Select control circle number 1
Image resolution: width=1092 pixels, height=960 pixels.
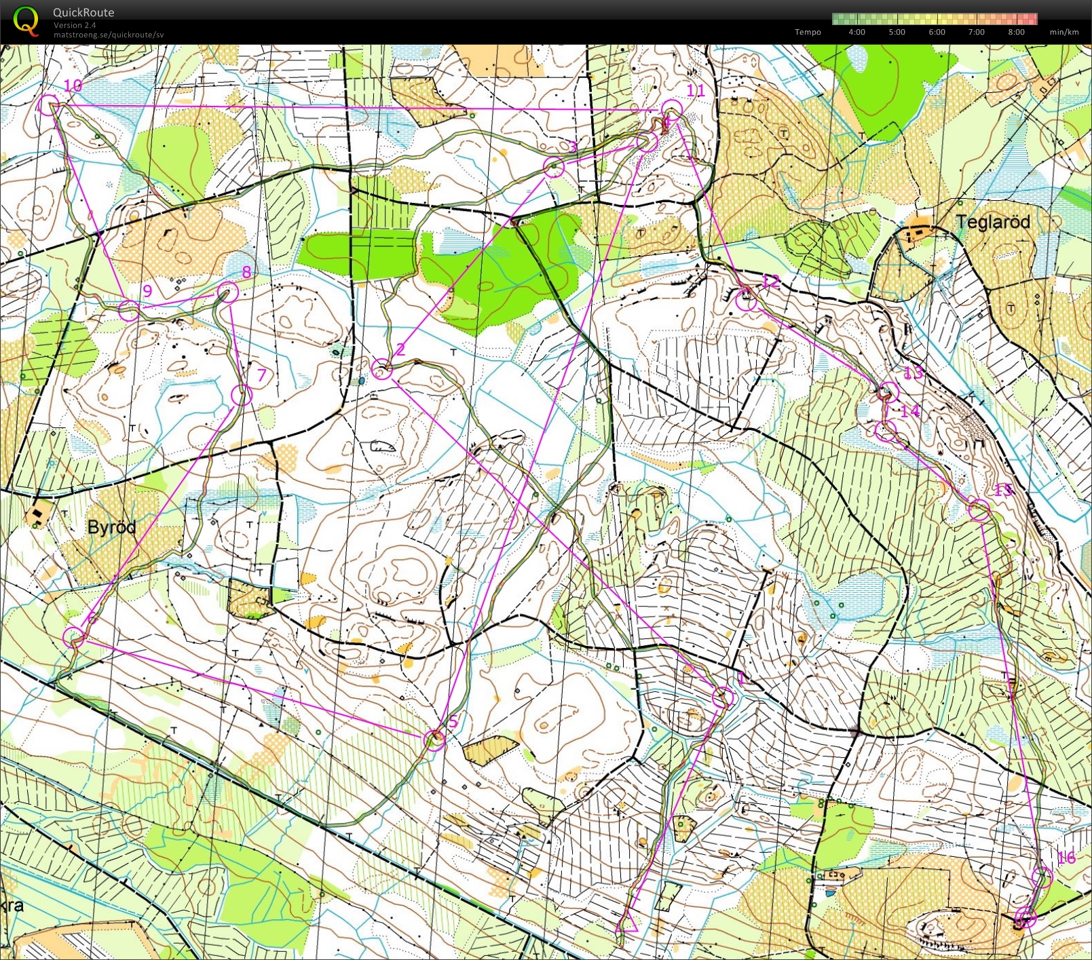coord(724,697)
